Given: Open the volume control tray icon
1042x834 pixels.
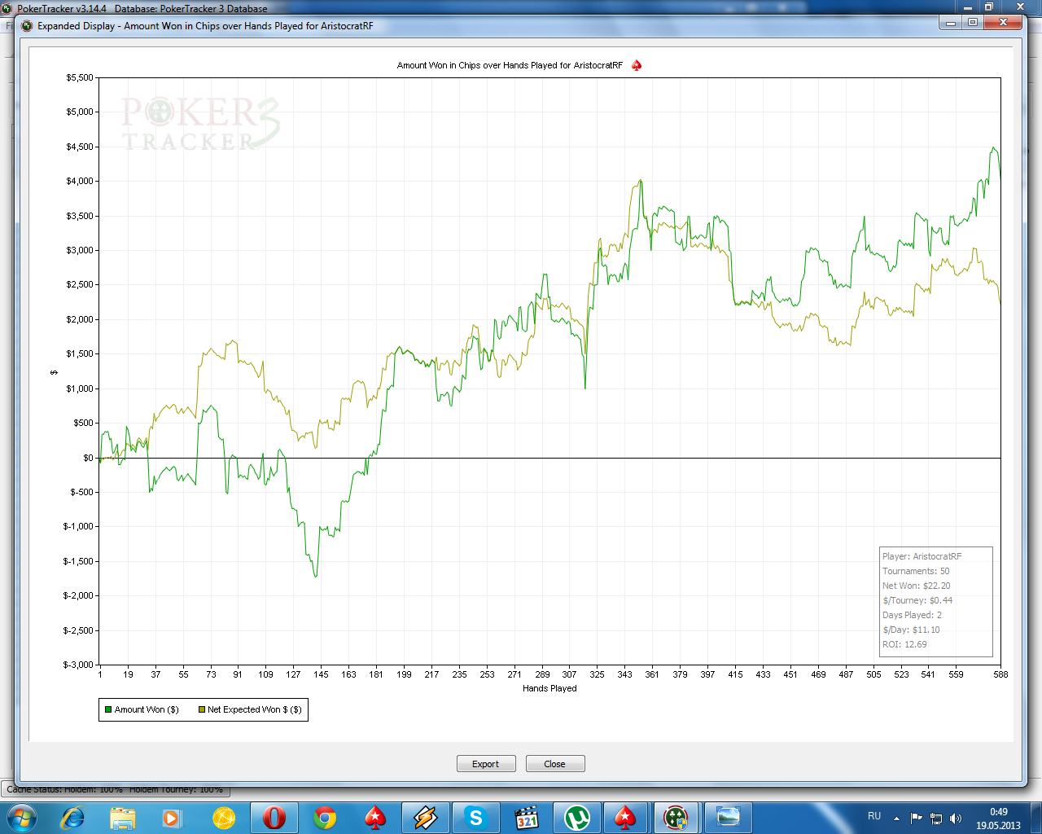Looking at the screenshot, I should coord(956,819).
